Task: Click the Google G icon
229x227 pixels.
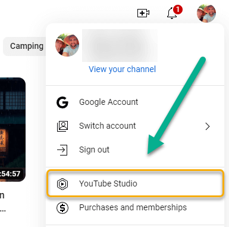Action: coord(62,102)
